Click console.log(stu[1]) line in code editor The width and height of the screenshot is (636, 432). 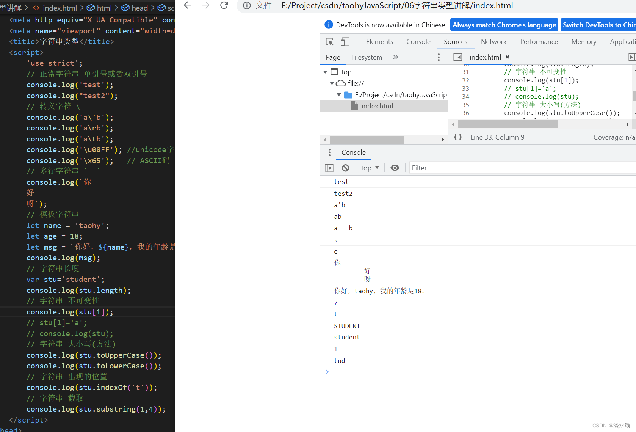(x=70, y=312)
